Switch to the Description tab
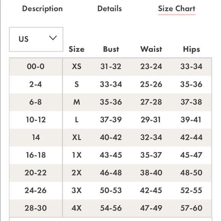Viewport: 221px width, 221px height. pyautogui.click(x=42, y=9)
